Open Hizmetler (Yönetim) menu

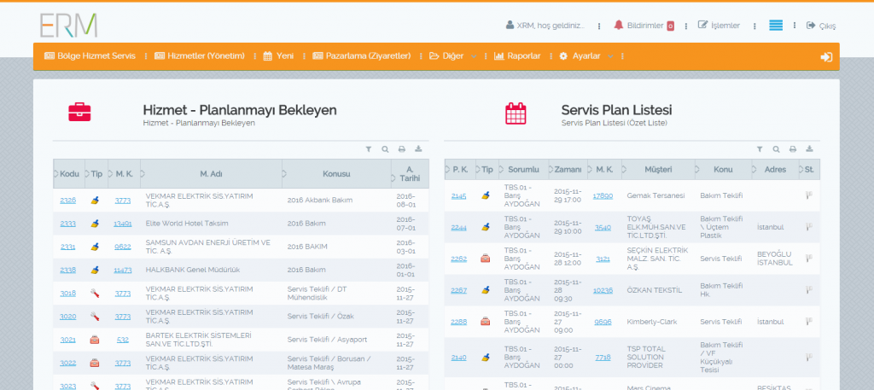200,56
